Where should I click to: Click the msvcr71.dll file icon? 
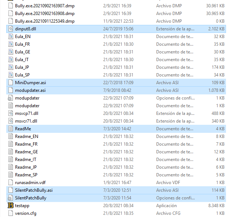[11, 121]
